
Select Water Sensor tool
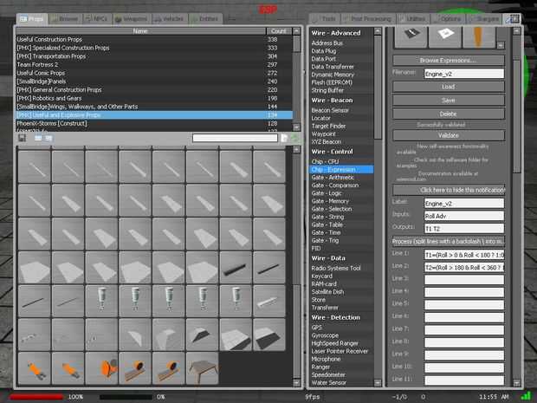point(341,382)
